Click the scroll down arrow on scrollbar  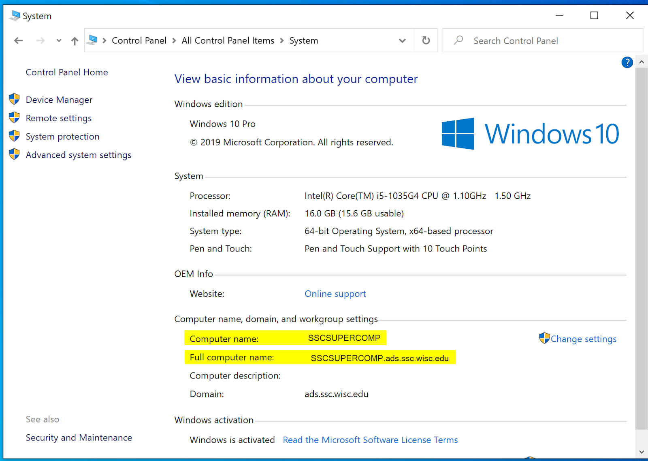coord(642,452)
